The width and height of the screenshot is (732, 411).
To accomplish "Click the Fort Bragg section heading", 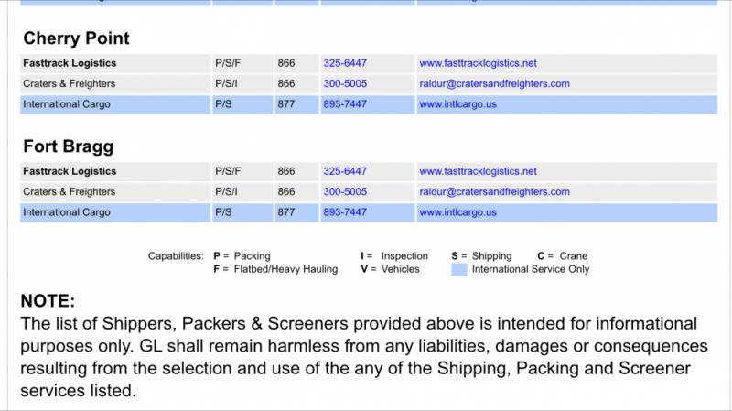I will coord(69,146).
